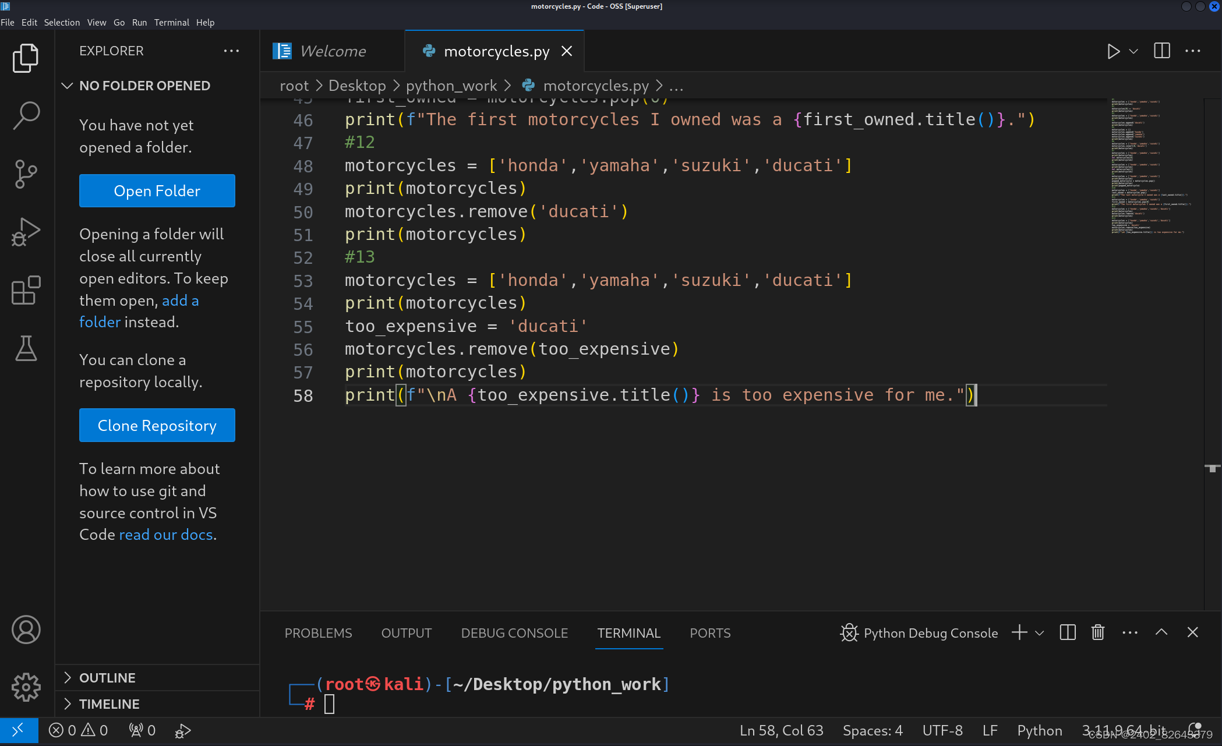This screenshot has width=1222, height=746.
Task: Click the notifications bell icon
Action: [1195, 729]
